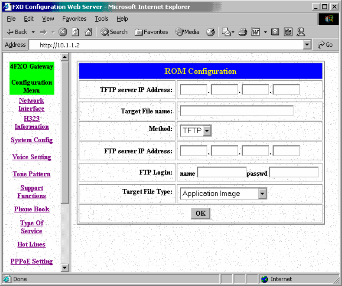Go to Home page via house icon
The height and width of the screenshot is (286, 342).
(x=88, y=32)
